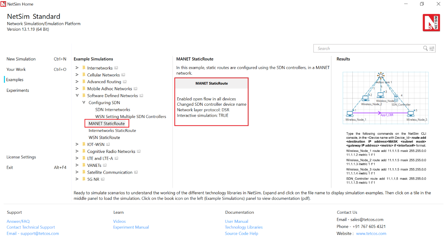Image resolution: width=447 pixels, height=237 pixels.
Task: Click the NetSim logo at top right
Action: 431,23
